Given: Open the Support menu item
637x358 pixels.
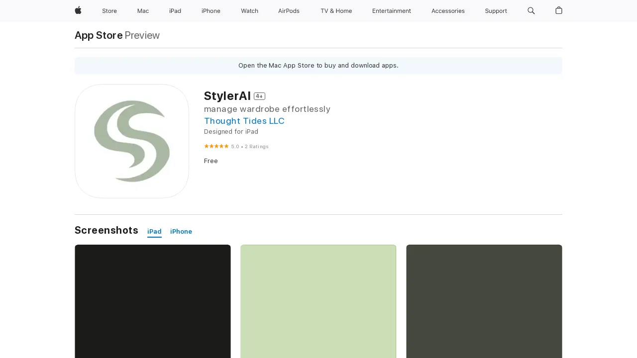Looking at the screenshot, I should tap(496, 11).
